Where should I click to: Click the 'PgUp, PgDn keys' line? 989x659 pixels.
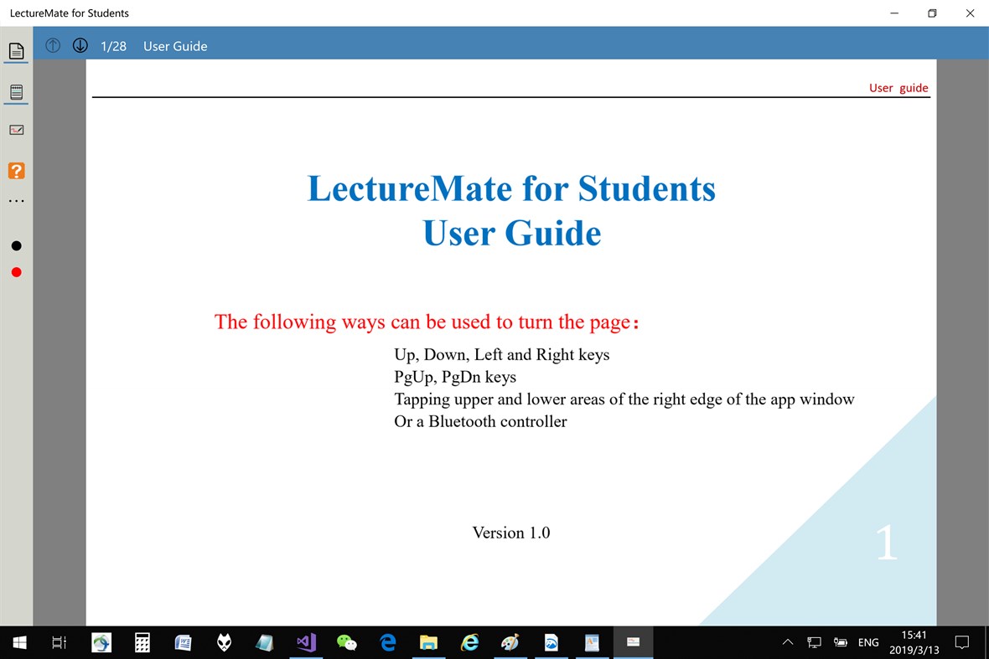coord(455,377)
